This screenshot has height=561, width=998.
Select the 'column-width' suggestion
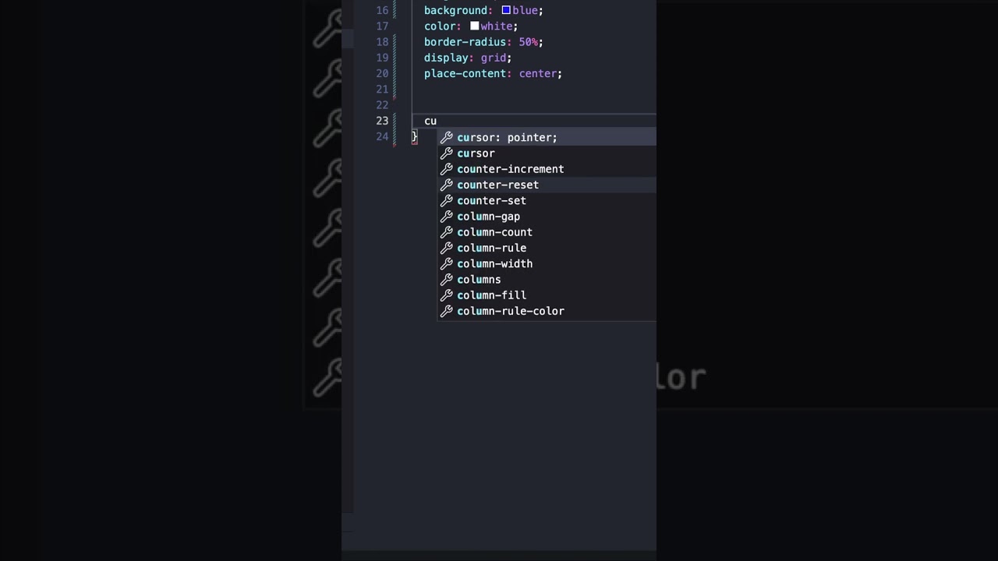click(547, 263)
